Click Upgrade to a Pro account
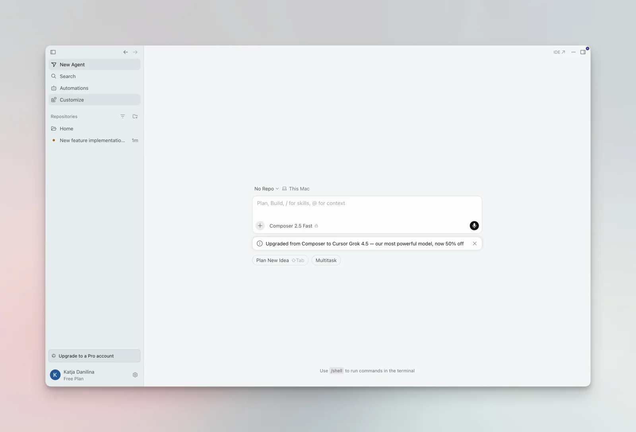Viewport: 636px width, 432px height. coord(94,356)
